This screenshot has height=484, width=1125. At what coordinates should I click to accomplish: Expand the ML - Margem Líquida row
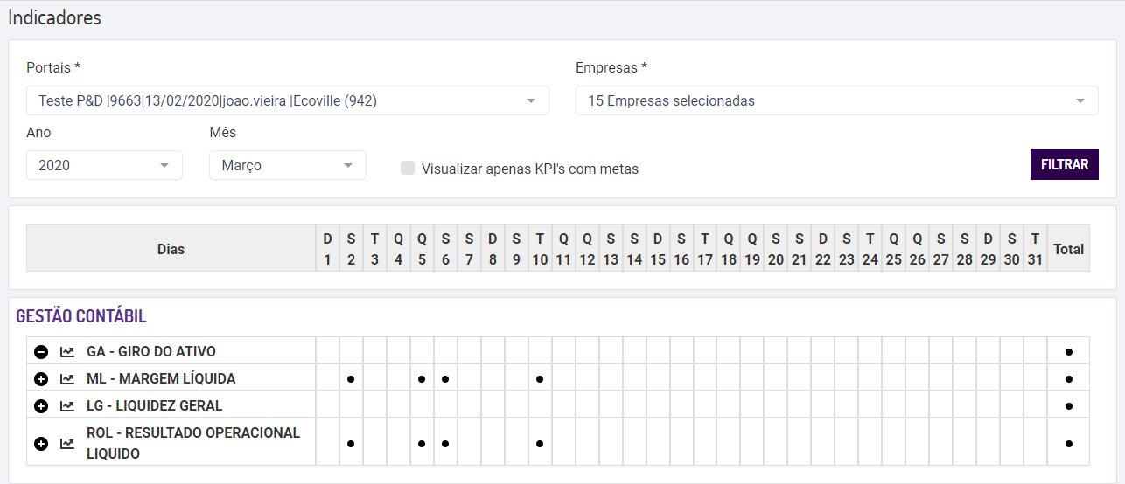41,379
